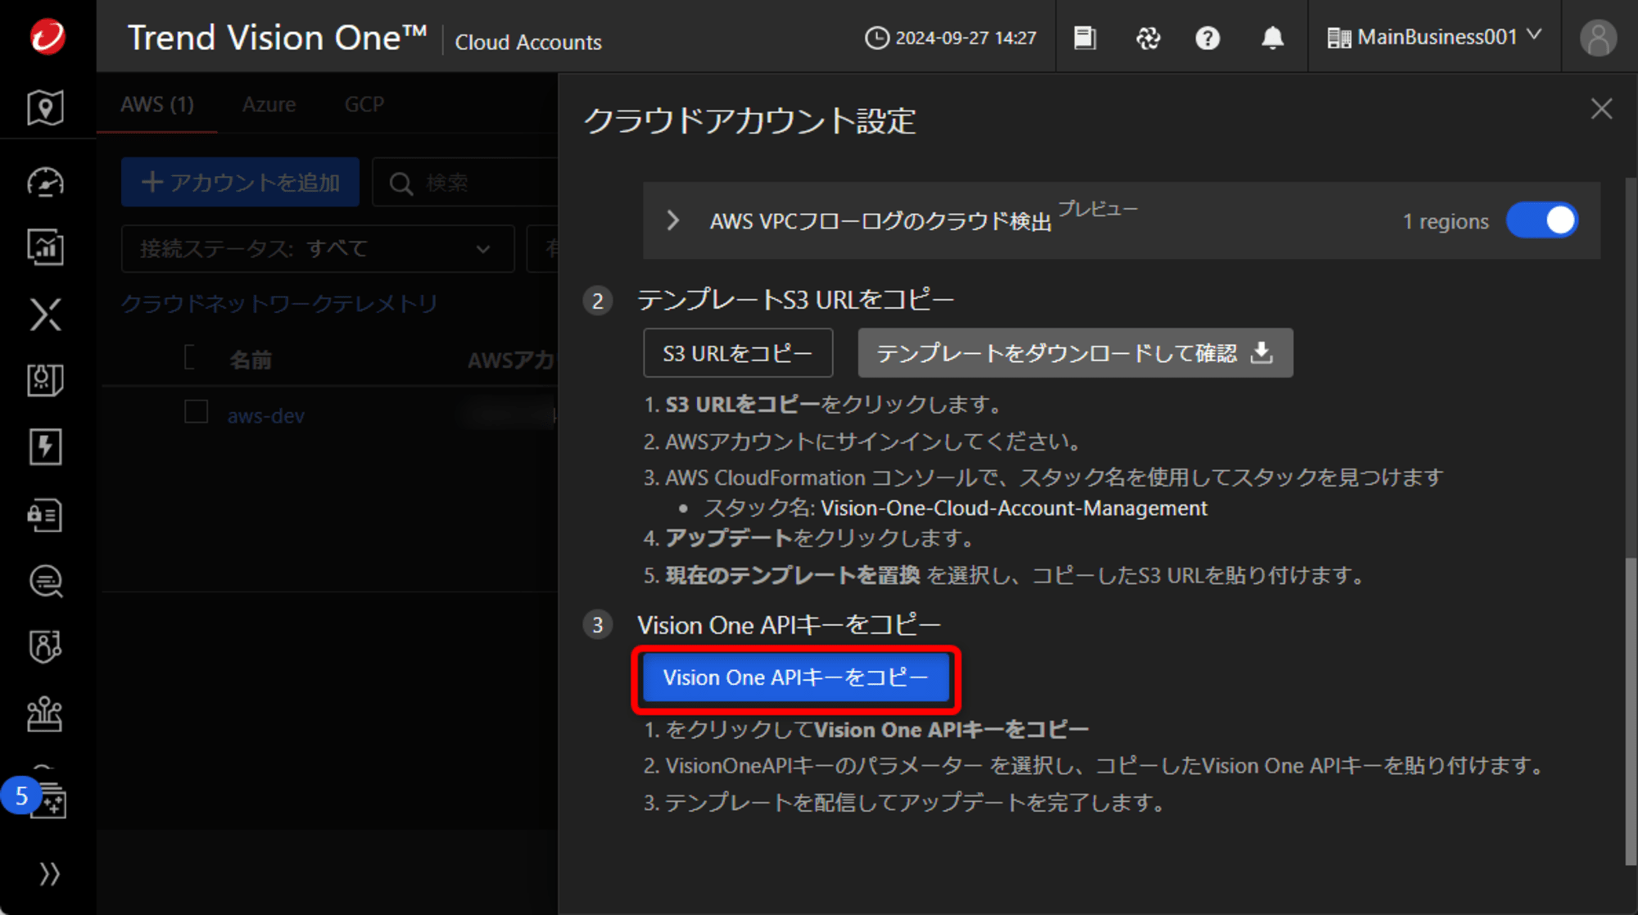Click the 検索 search field
Image resolution: width=1638 pixels, height=915 pixels.
pyautogui.click(x=465, y=183)
